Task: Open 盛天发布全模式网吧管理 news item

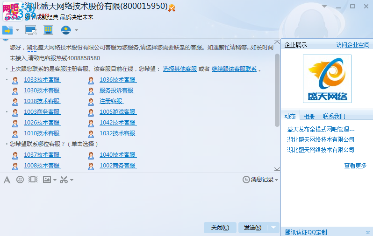Action: (321, 129)
